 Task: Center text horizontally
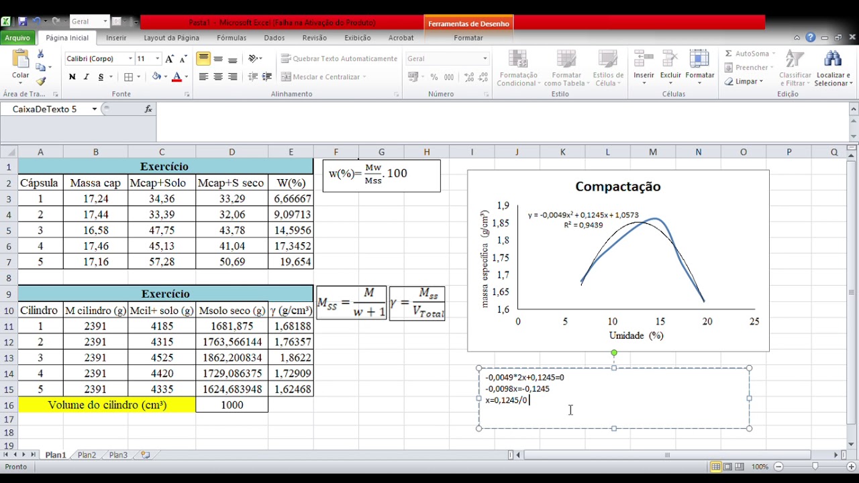pos(218,77)
